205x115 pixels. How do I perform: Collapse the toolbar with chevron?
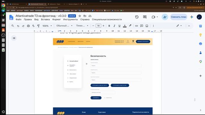click(189, 26)
